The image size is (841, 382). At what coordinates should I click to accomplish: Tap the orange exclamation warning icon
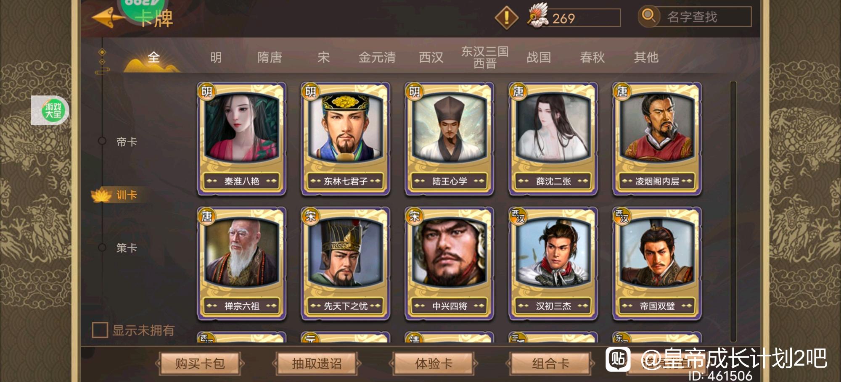506,18
